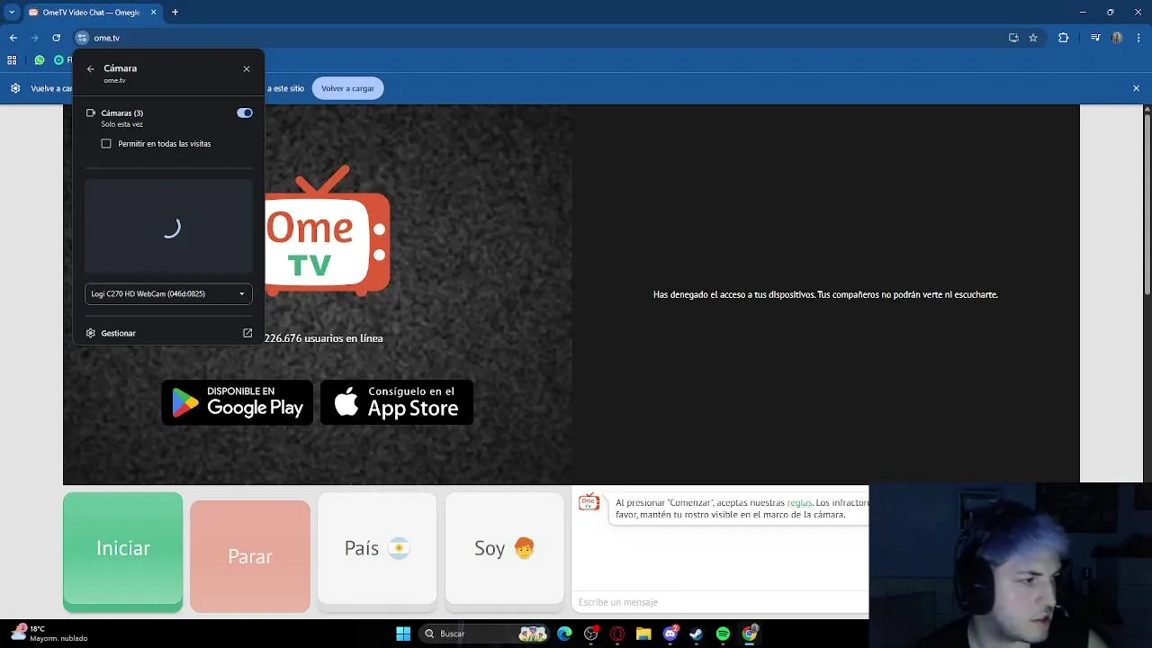1152x648 pixels.
Task: Open a new browser tab
Action: (175, 13)
